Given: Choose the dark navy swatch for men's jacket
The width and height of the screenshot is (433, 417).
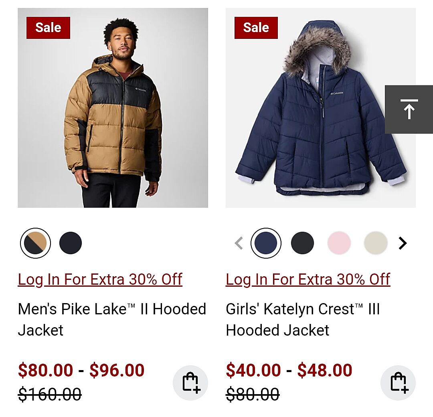Looking at the screenshot, I should tap(71, 243).
